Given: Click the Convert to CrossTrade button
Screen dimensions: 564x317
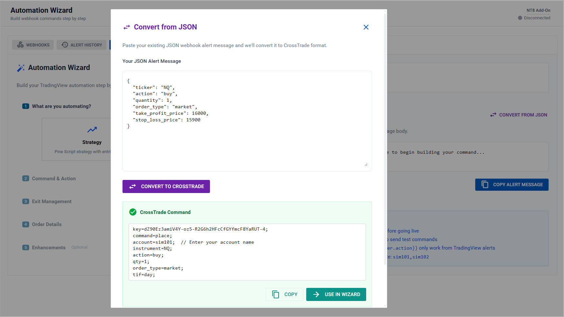Looking at the screenshot, I should point(166,186).
